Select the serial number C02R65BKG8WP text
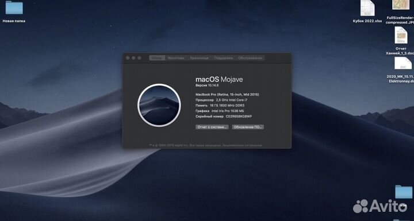This screenshot has height=221, width=414. tap(239, 117)
